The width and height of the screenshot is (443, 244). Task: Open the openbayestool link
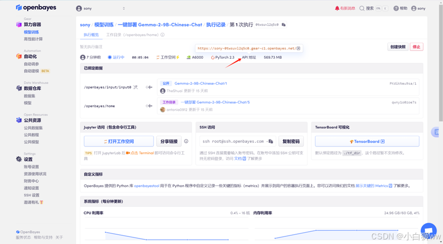point(146,186)
